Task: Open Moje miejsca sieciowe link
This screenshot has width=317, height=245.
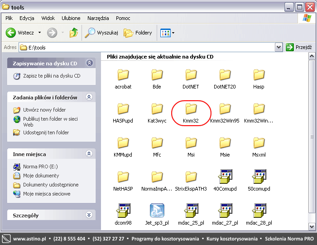Action: pos(42,194)
